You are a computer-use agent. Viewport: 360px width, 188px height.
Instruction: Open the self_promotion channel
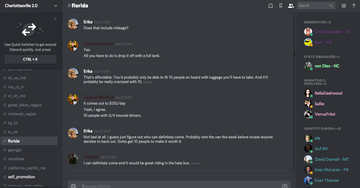(21, 177)
